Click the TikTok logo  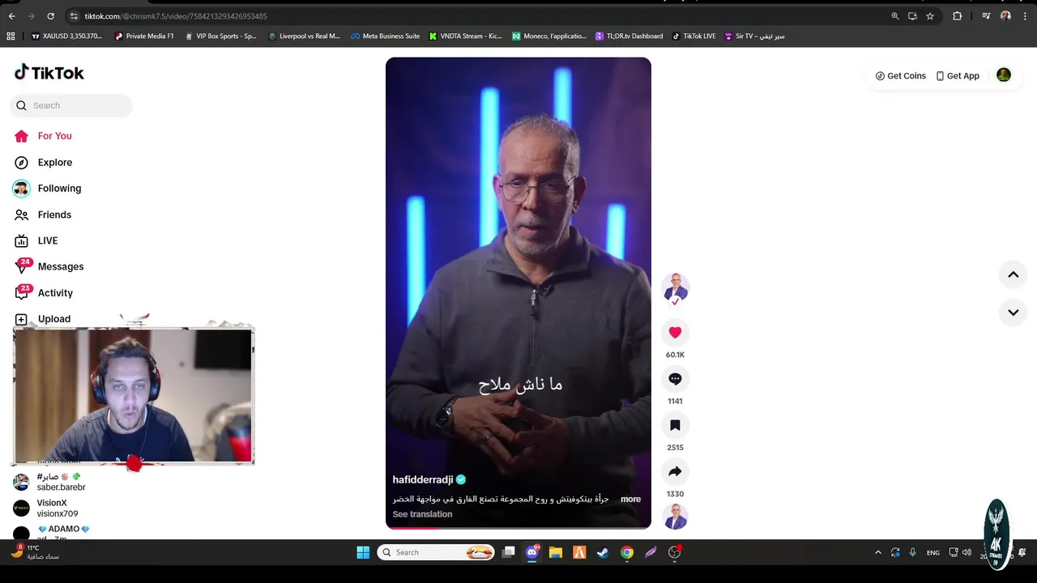pos(49,73)
